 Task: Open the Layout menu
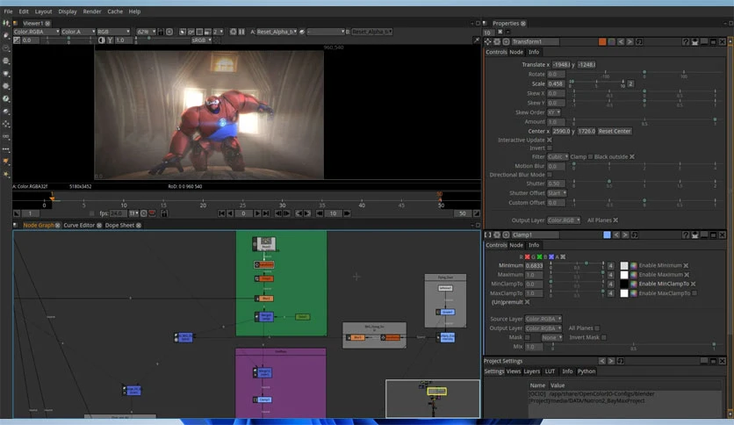pos(43,11)
